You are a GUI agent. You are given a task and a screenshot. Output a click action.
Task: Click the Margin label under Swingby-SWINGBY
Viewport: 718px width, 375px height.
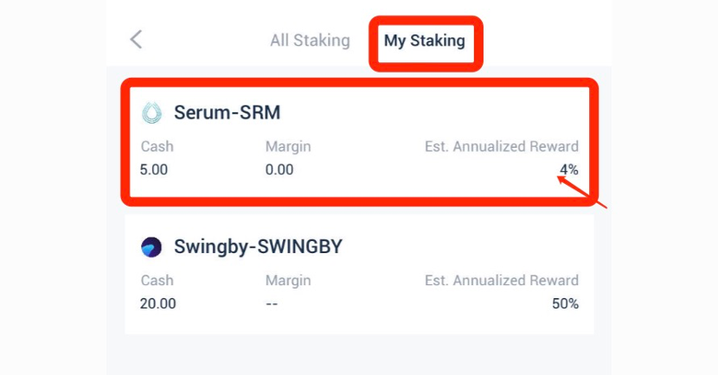(x=288, y=281)
